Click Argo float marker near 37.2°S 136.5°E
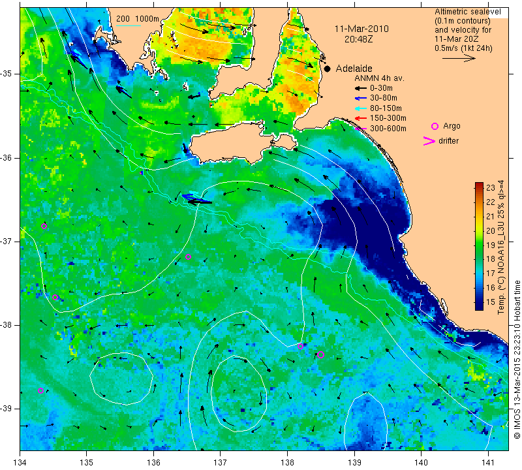The image size is (522, 470). click(x=188, y=257)
